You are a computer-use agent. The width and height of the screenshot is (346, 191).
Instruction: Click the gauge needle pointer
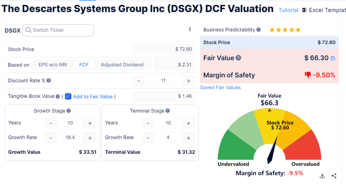(272, 151)
